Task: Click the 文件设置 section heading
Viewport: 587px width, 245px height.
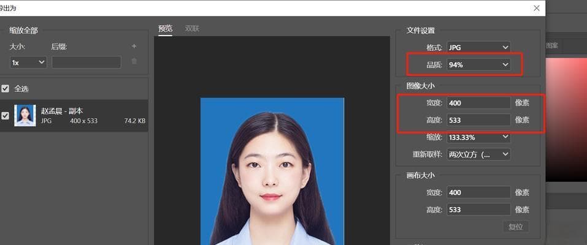Action: [x=421, y=31]
